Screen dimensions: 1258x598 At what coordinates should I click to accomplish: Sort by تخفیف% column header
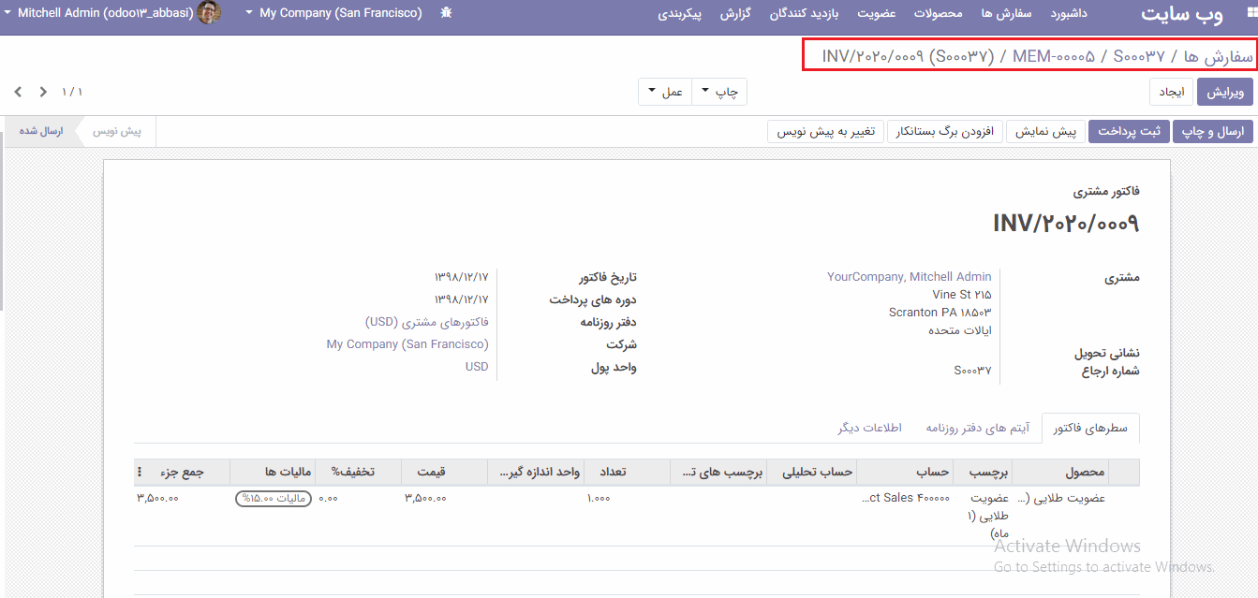359,472
